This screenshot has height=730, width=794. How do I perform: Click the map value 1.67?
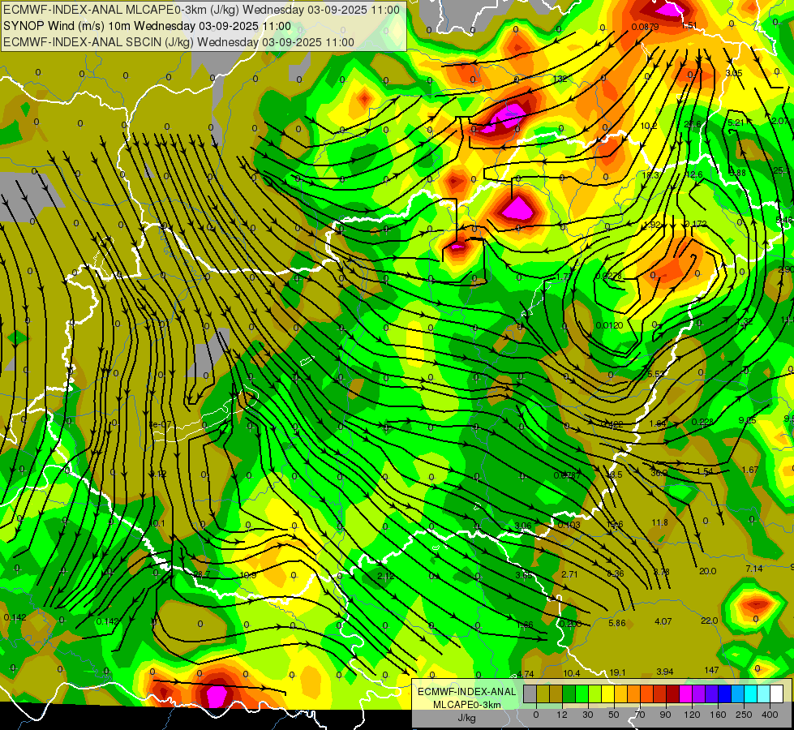click(x=749, y=470)
